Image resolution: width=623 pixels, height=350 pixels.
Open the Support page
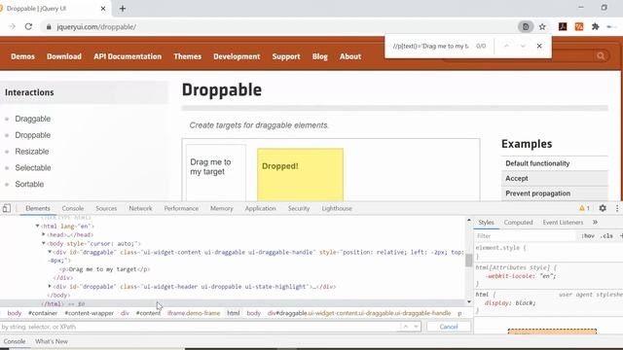(x=286, y=56)
